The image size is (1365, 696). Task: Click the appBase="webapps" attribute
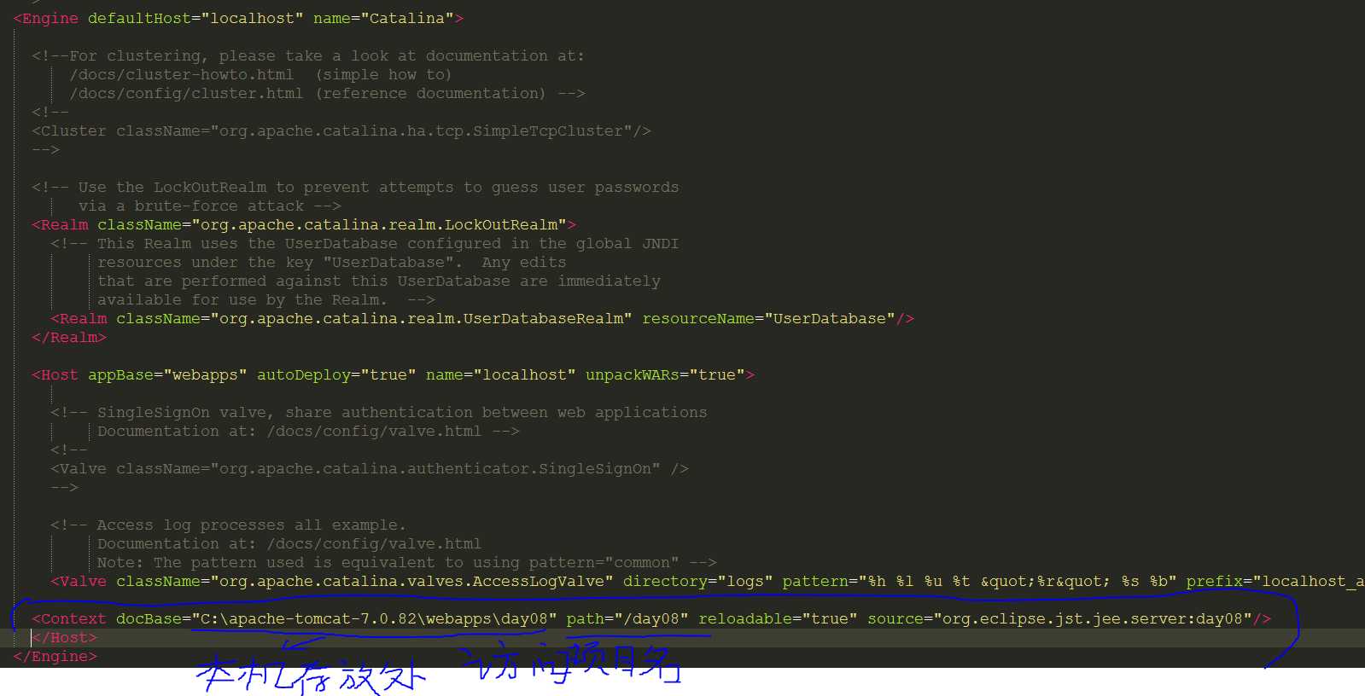(167, 374)
